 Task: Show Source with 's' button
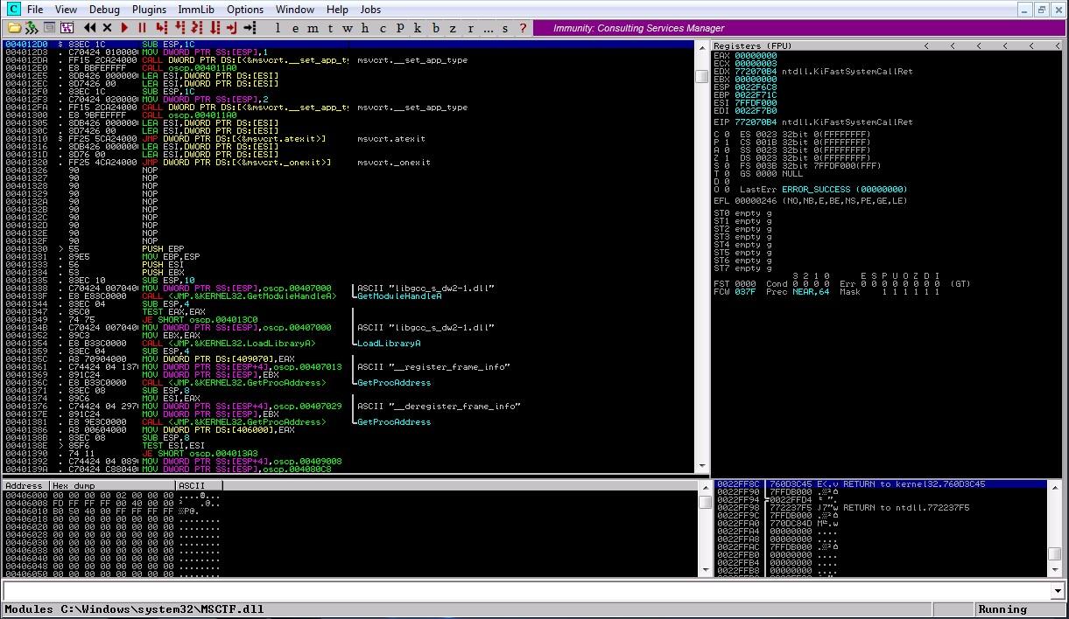[x=505, y=28]
